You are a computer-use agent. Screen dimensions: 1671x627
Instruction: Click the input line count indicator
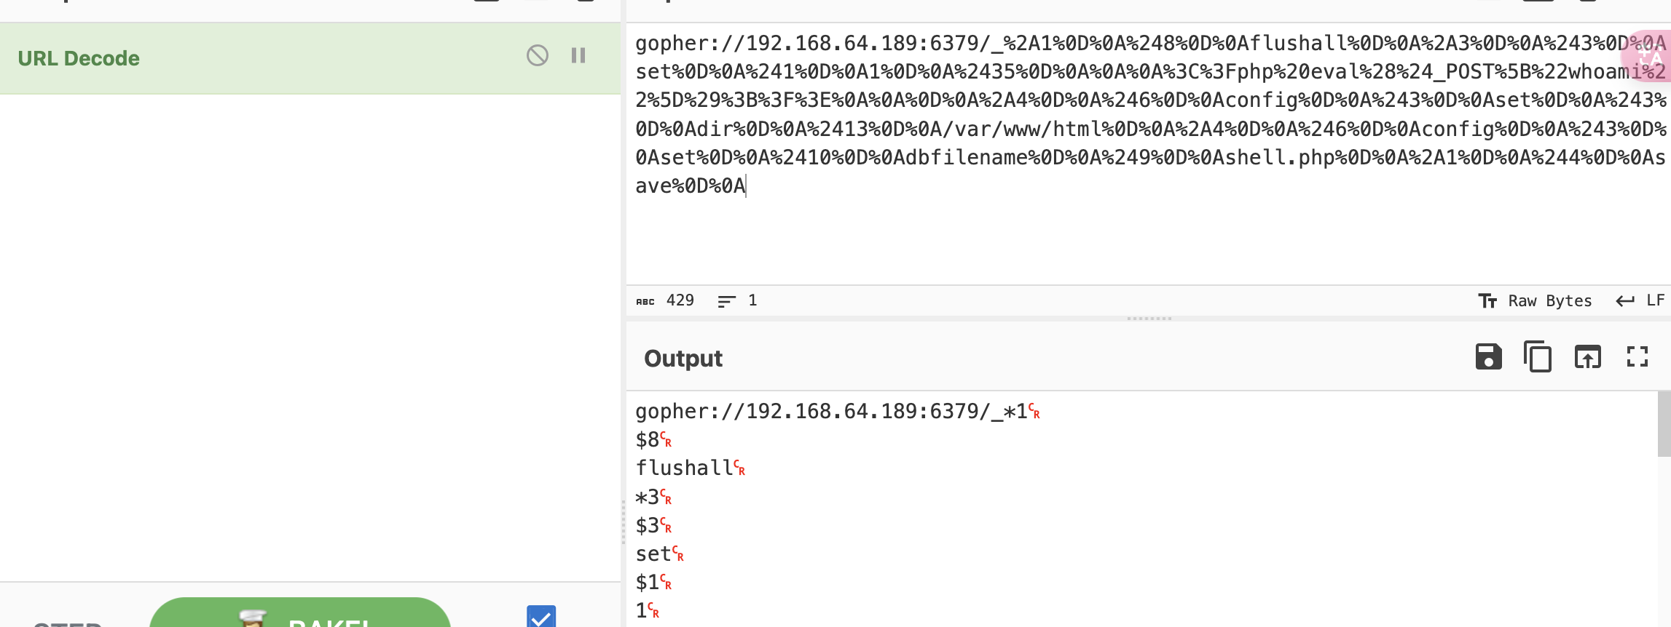pyautogui.click(x=737, y=300)
